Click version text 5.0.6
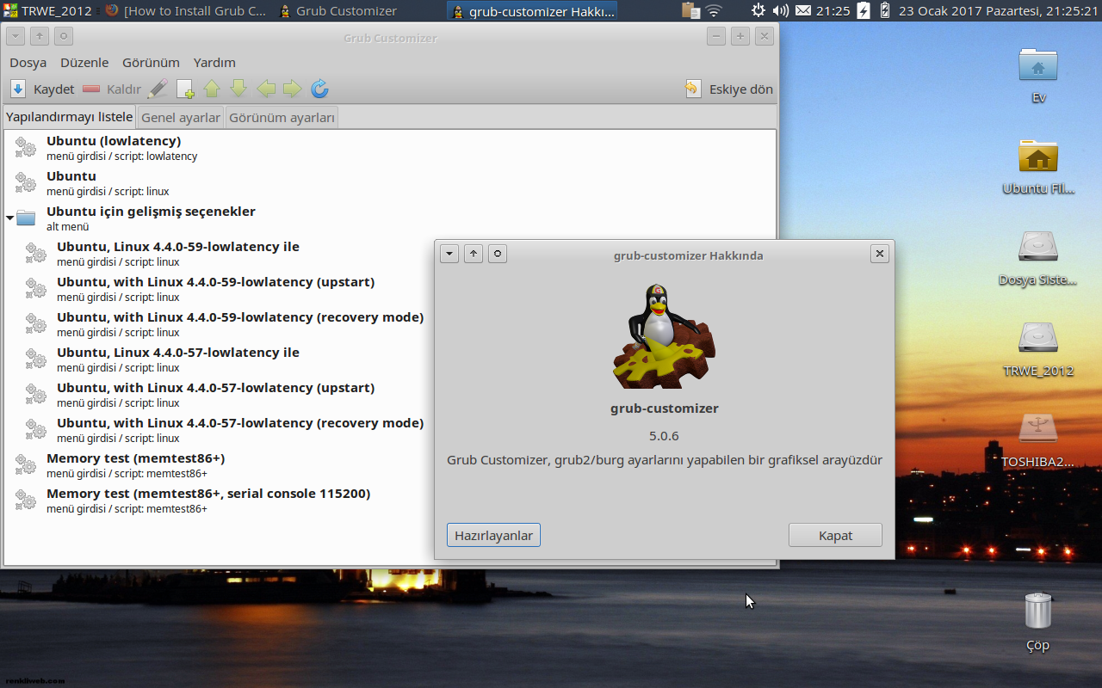The width and height of the screenshot is (1102, 688). tap(664, 436)
